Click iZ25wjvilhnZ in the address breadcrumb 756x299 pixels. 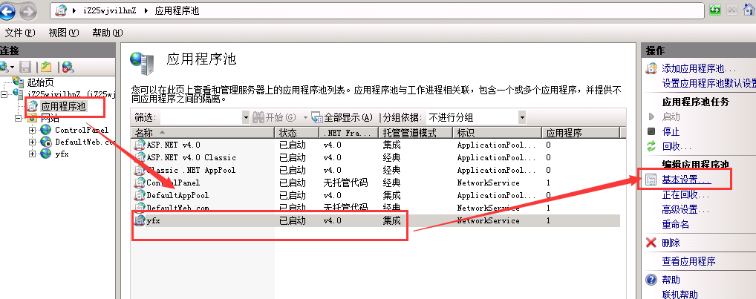[110, 10]
